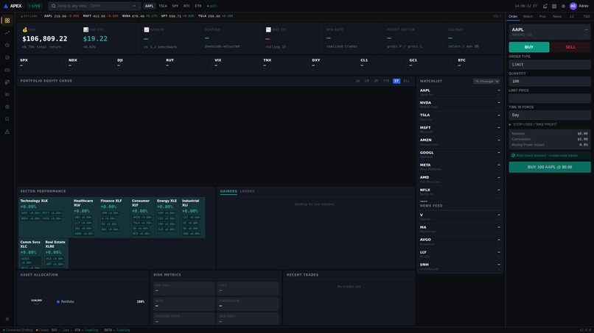Select AMZN row in watchlist

point(460,142)
